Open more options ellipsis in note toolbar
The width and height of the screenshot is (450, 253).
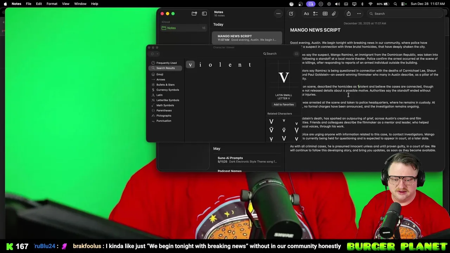point(359,14)
